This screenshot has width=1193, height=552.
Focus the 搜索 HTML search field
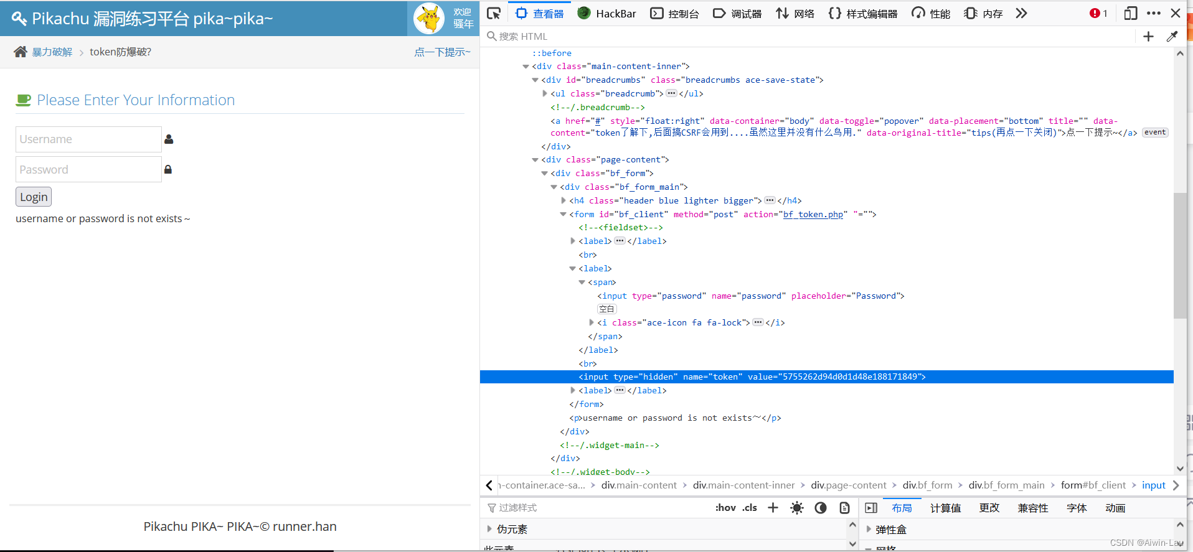point(809,36)
